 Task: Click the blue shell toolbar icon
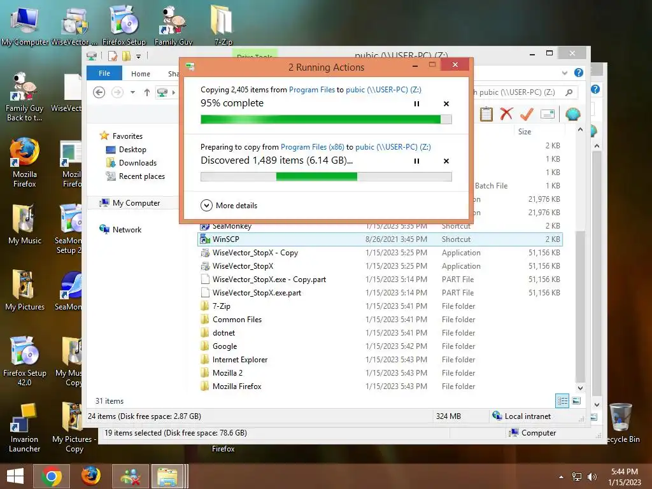point(573,114)
